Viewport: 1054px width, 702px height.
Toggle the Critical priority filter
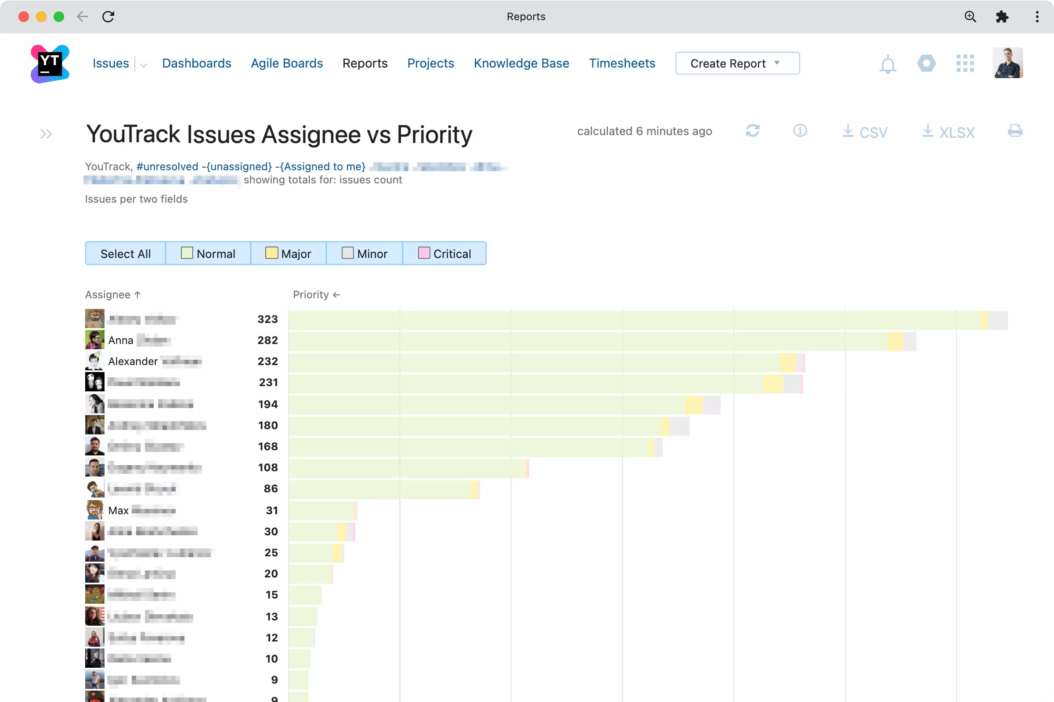pos(444,253)
